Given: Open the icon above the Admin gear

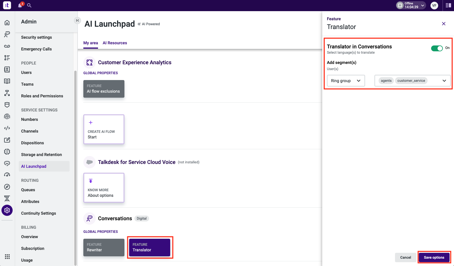Looking at the screenshot, I should tap(7, 199).
